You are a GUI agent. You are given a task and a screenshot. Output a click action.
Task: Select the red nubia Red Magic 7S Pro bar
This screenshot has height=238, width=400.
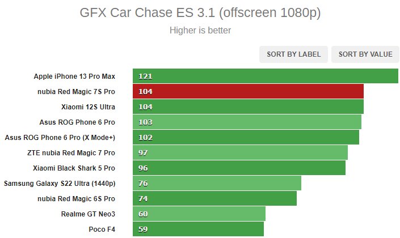click(248, 91)
